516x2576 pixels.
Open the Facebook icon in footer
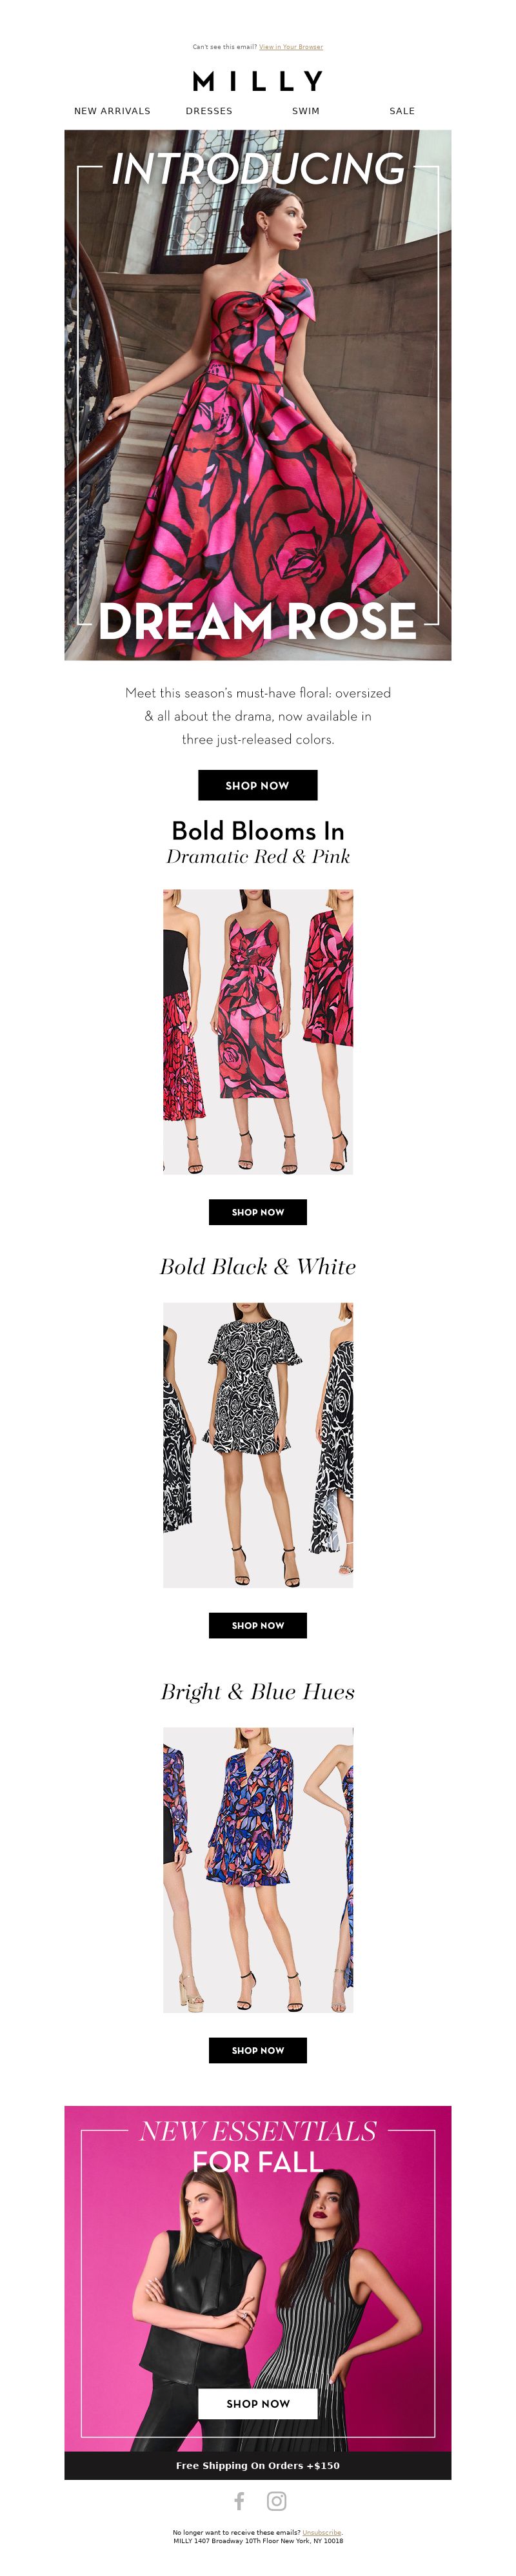click(239, 2501)
